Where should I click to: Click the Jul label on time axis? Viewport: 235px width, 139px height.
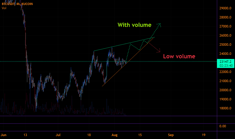[x=58, y=135]
